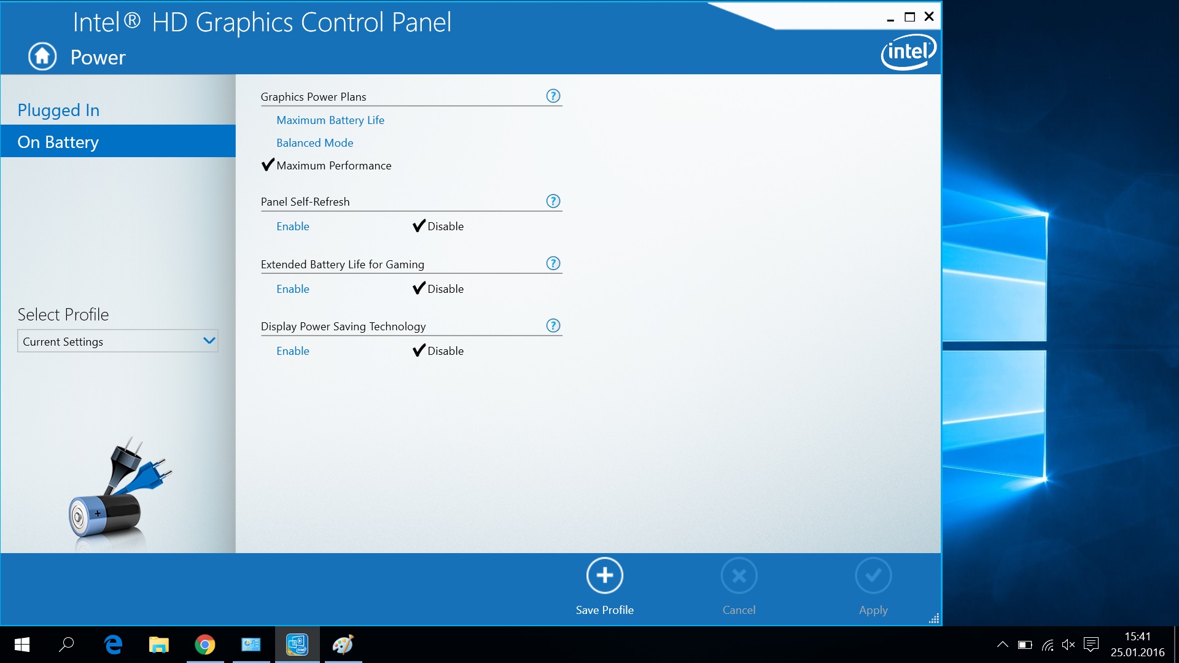This screenshot has height=663, width=1179.
Task: Click the Show Desktop strip
Action: pyautogui.click(x=1176, y=645)
